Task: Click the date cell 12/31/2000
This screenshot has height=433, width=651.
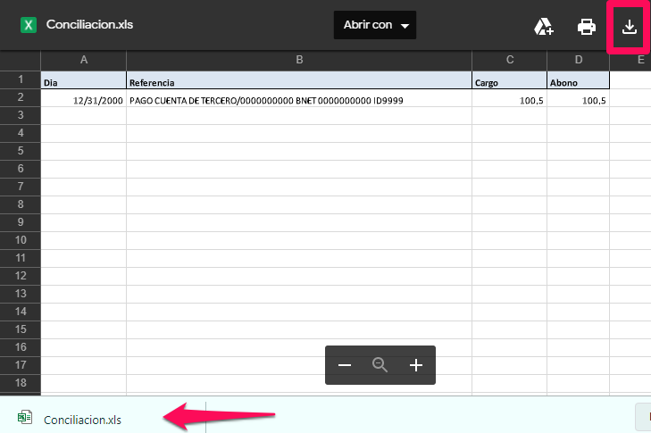Action: [x=84, y=101]
